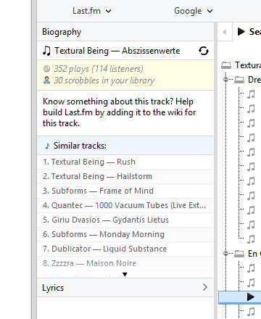Open the Last.fm dropdown menu
261x319 pixels.
pyautogui.click(x=92, y=11)
